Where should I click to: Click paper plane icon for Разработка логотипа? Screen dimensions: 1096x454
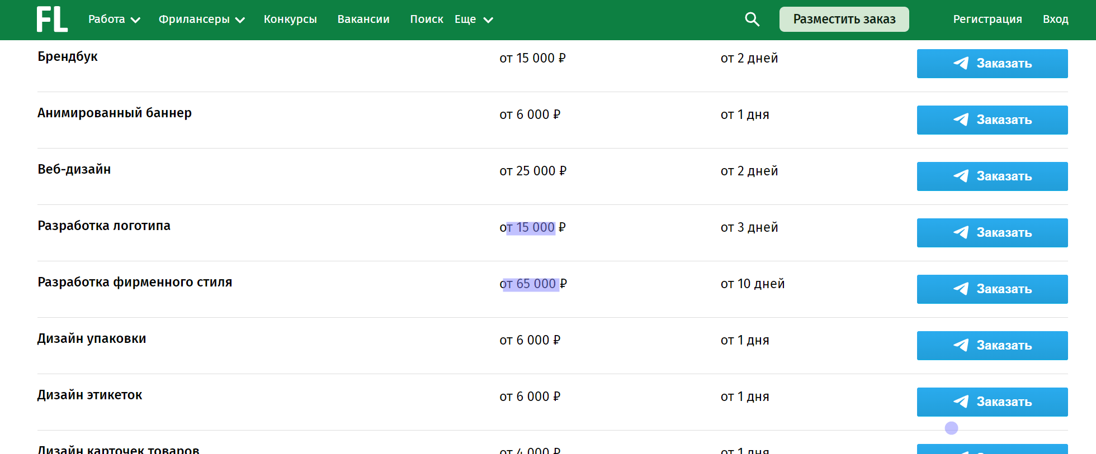[961, 232]
